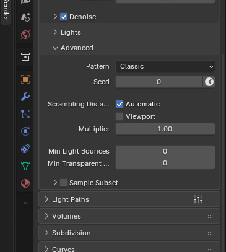Screen dimensions: 226x252
Task: Click the Seed value field
Action: (159, 82)
